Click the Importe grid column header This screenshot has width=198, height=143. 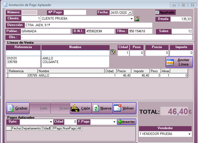point(140,71)
